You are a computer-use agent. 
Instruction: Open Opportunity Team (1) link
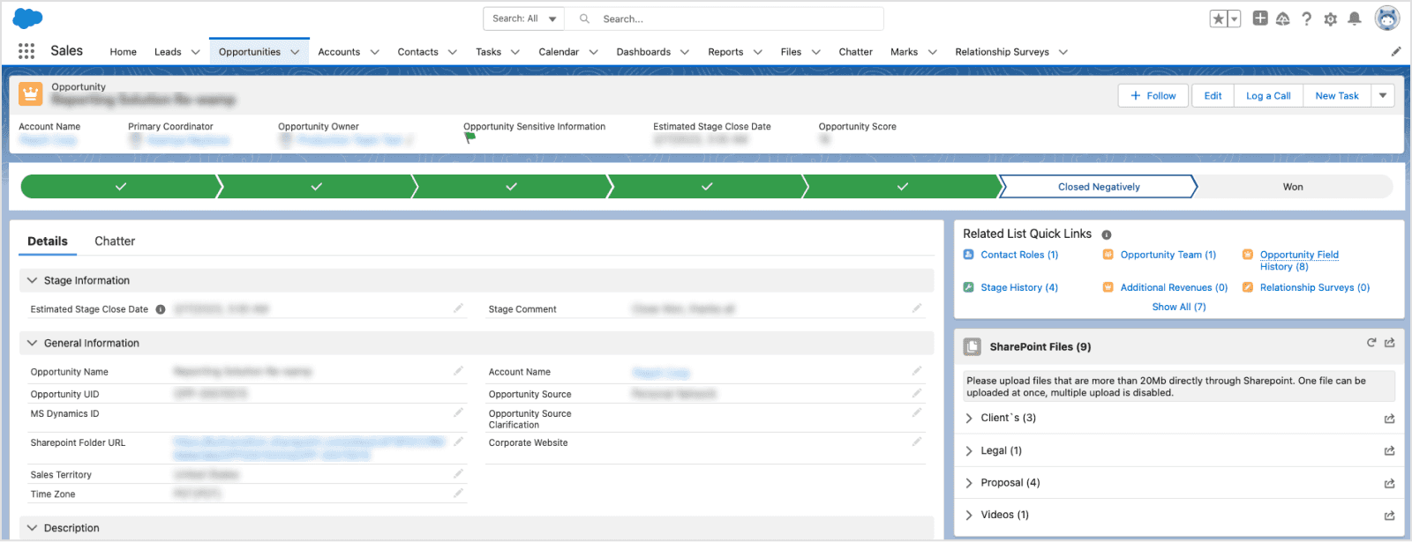(1168, 255)
